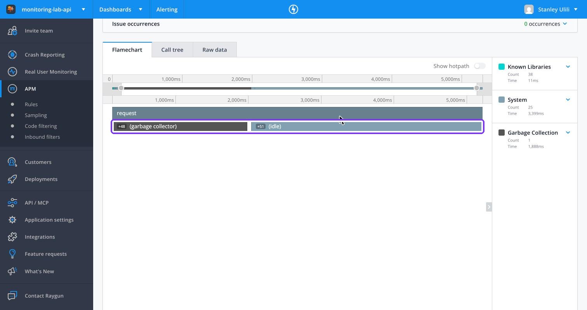587x310 pixels.
Task: Collapse the right side panel arrow
Action: 489,207
